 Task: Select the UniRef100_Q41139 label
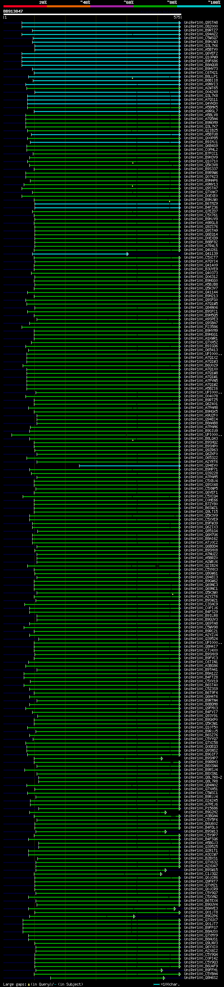201,253
